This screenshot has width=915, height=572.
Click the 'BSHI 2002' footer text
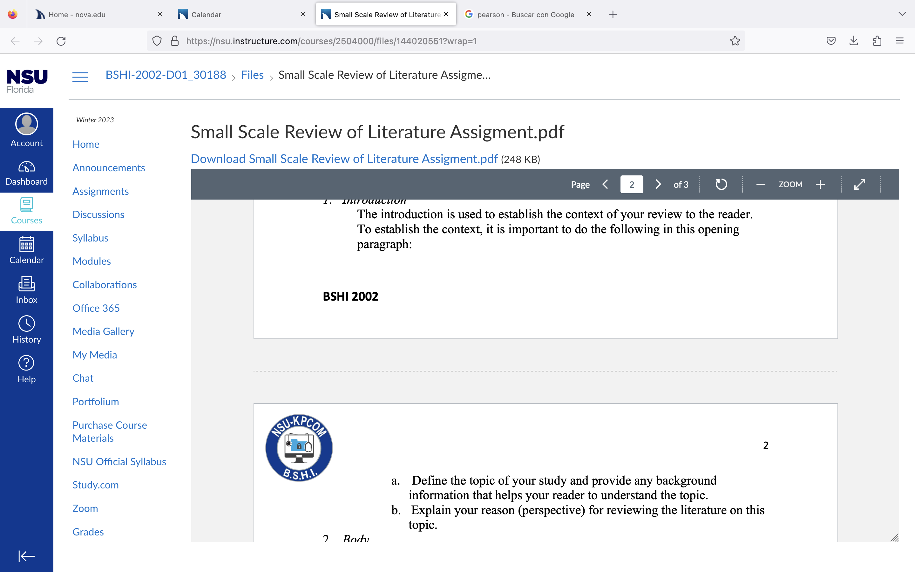350,296
